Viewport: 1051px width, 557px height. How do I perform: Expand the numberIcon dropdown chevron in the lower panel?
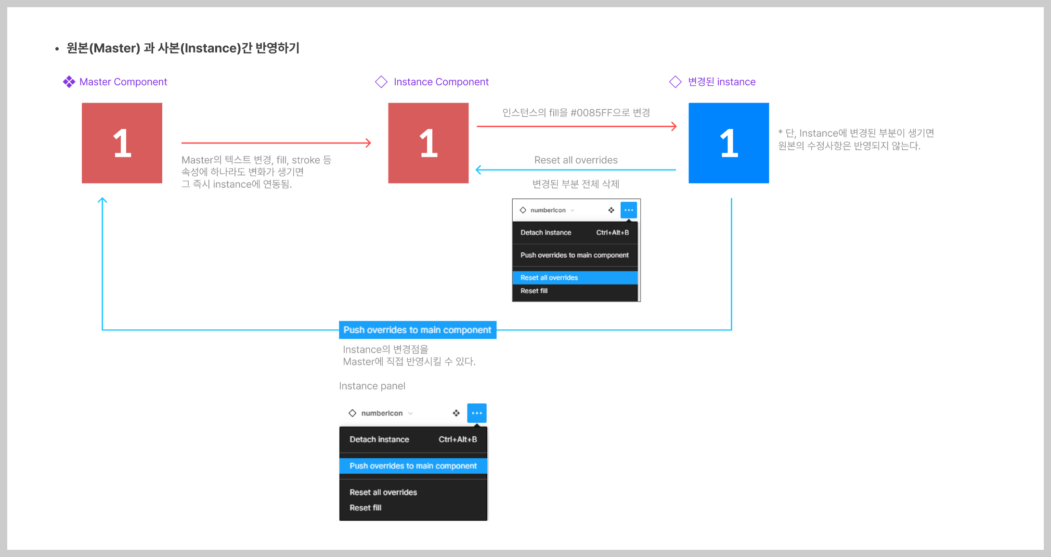pos(411,414)
